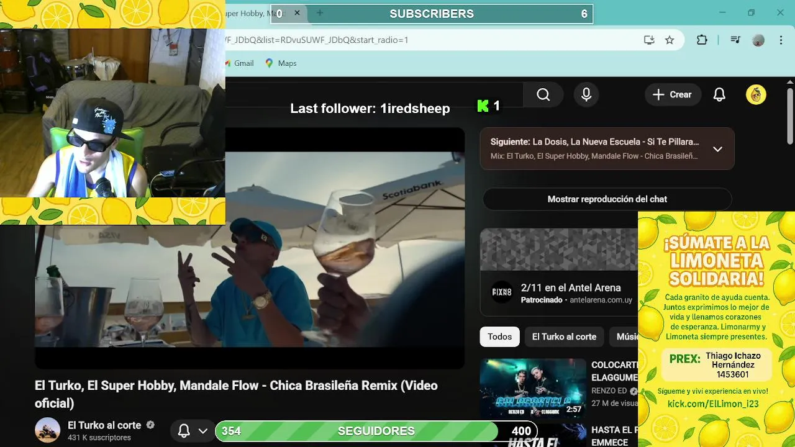Click the verified badge next to channel name

[x=150, y=425]
